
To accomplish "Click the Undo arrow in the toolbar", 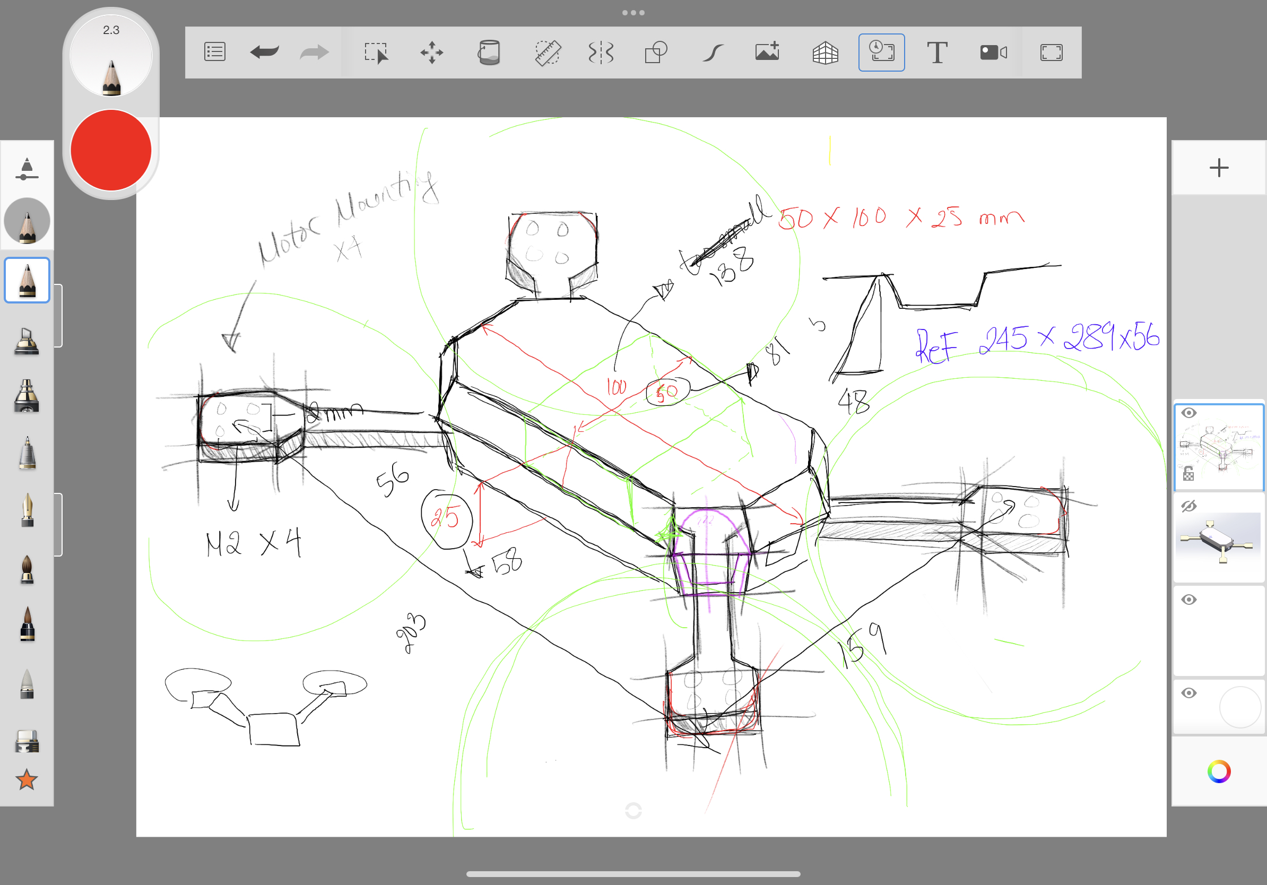I will pos(264,53).
